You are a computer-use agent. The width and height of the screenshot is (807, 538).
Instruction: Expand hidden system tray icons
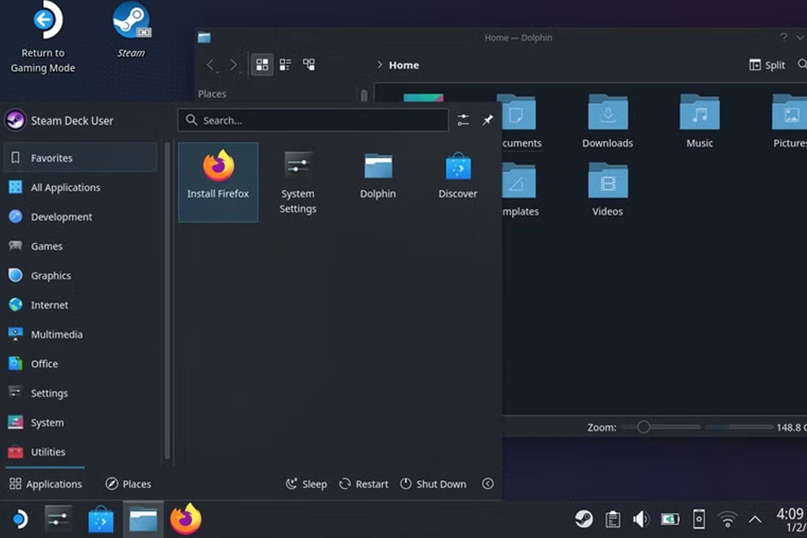pyautogui.click(x=755, y=518)
